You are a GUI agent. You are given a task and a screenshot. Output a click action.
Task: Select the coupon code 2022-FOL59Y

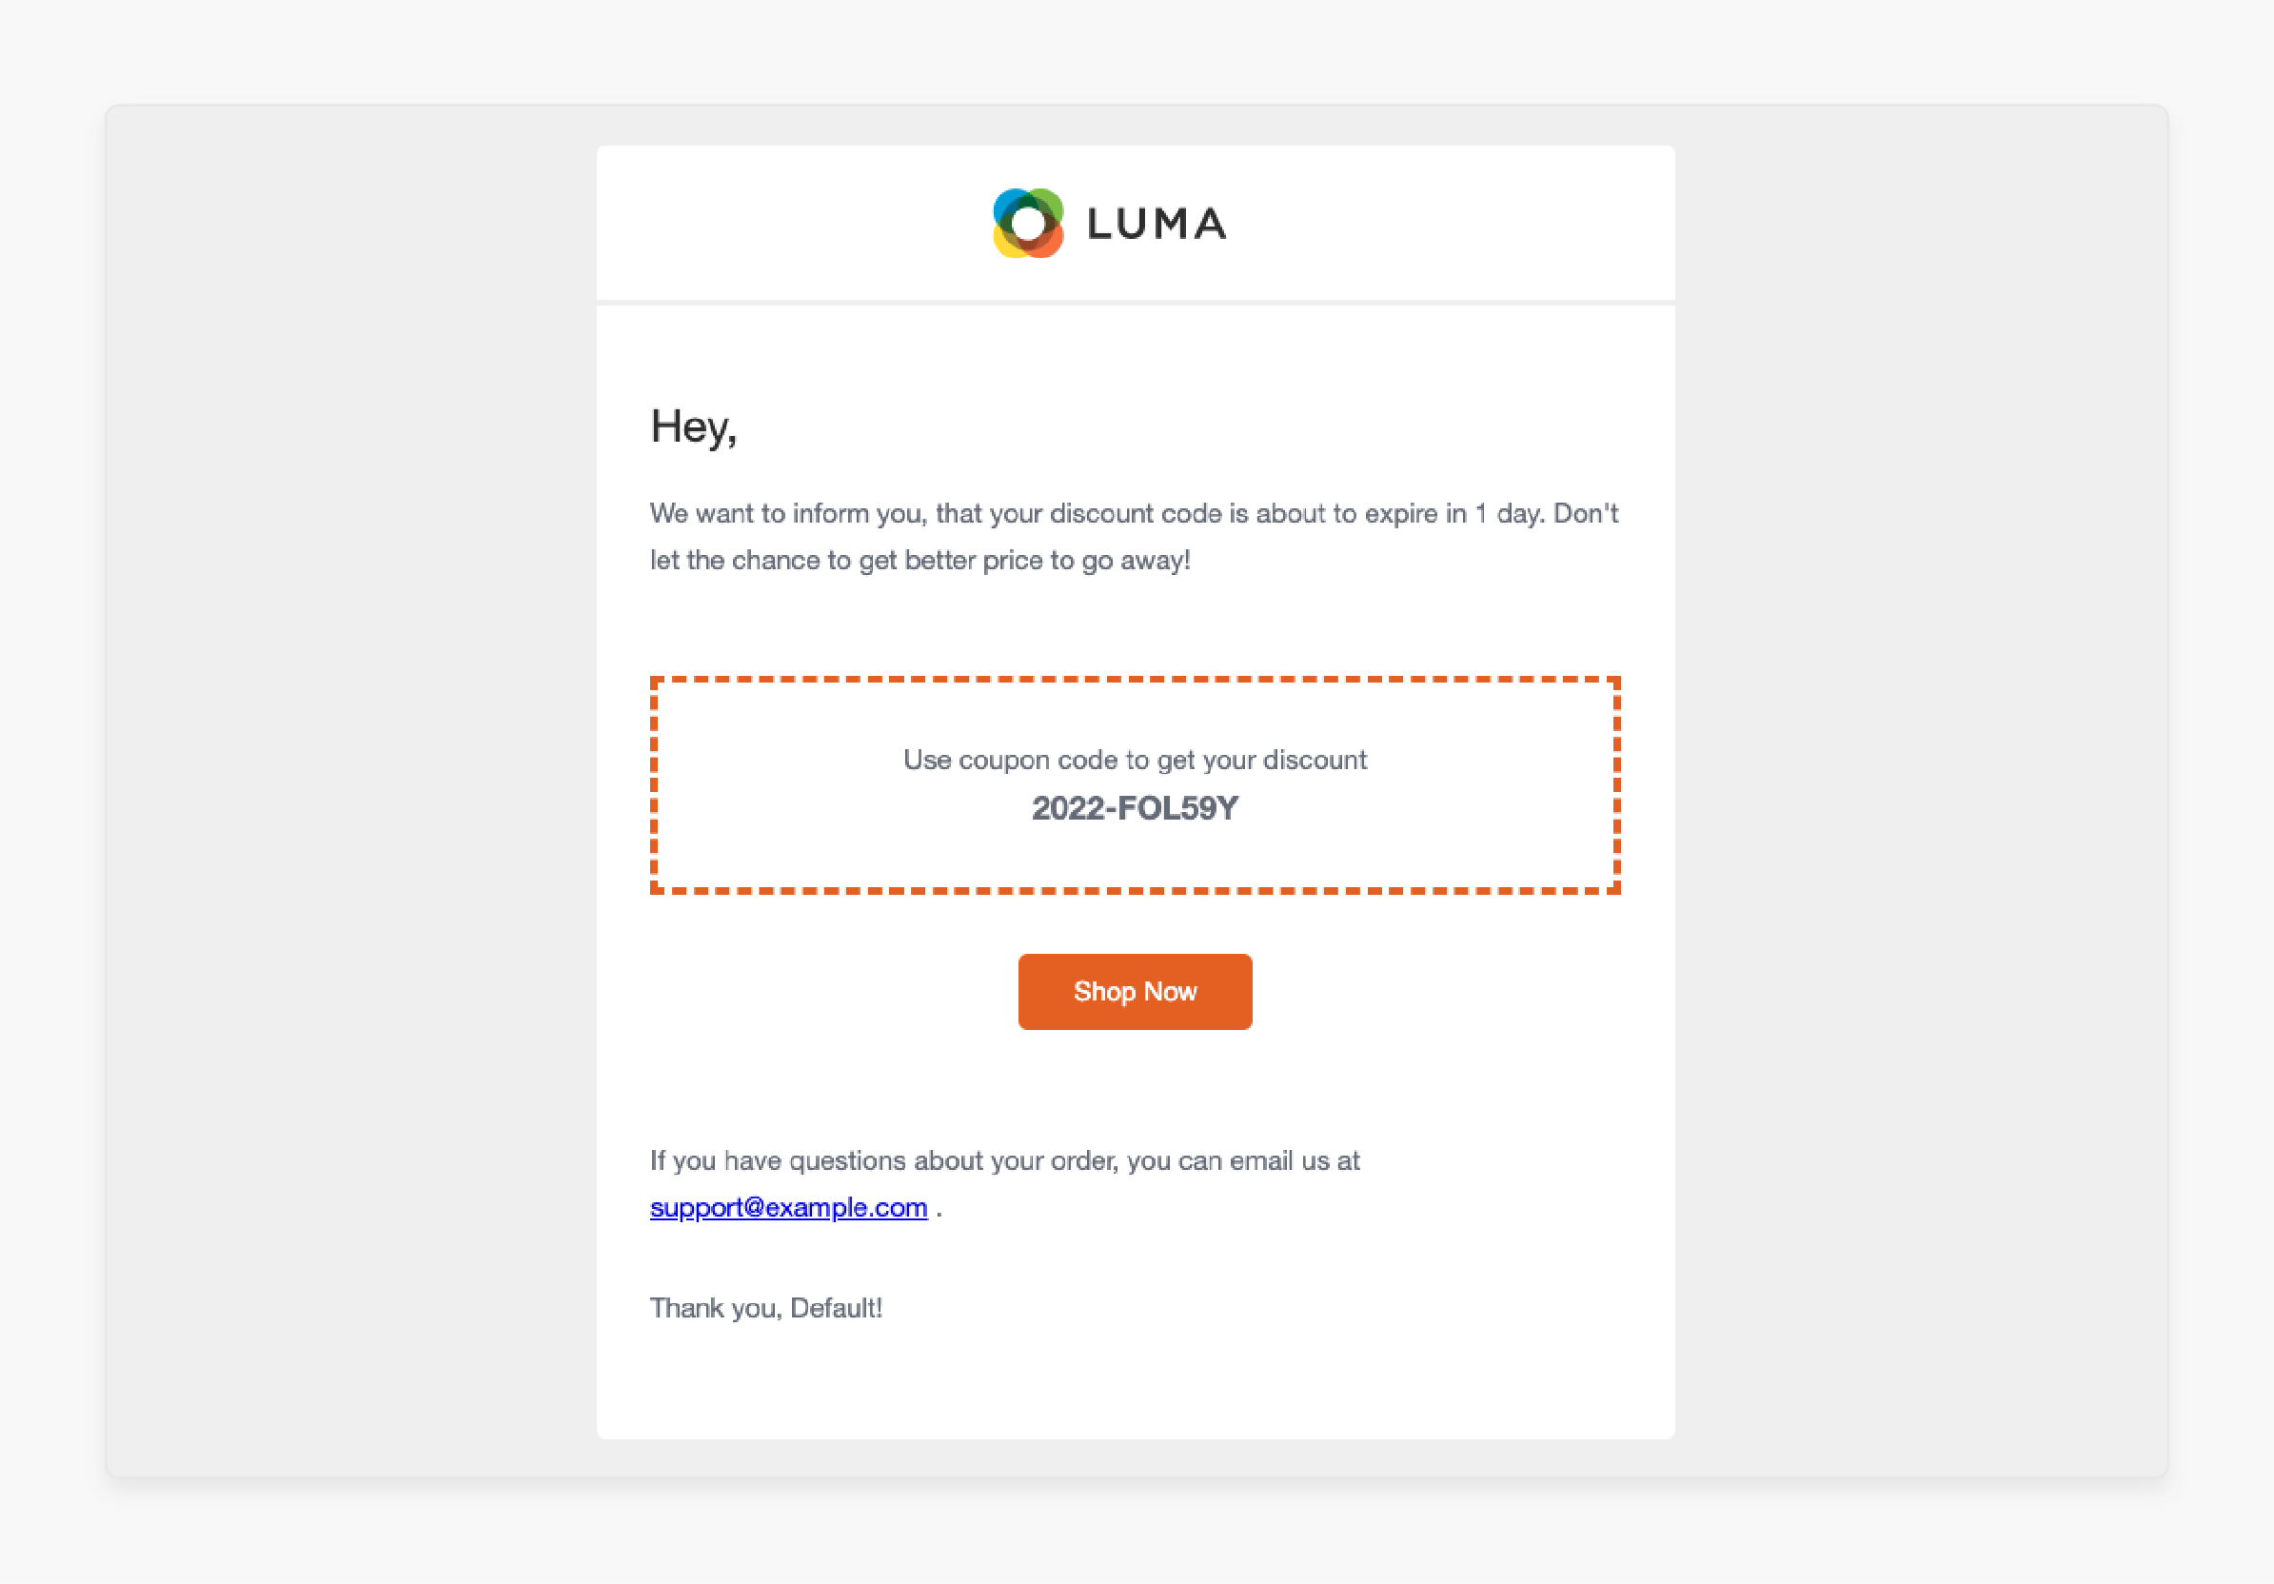pos(1135,808)
